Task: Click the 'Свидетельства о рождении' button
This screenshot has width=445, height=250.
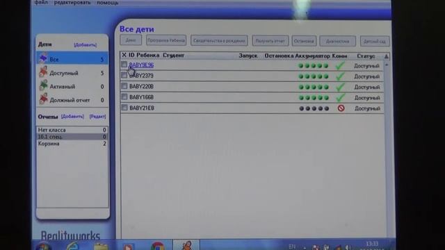Action: 219,40
